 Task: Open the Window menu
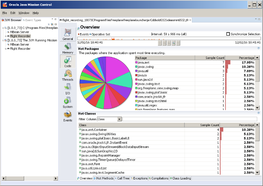24,13
